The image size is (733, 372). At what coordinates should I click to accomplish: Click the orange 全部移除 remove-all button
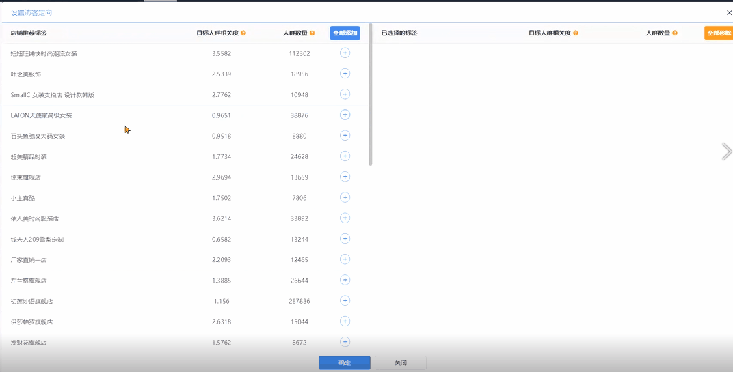(x=718, y=33)
